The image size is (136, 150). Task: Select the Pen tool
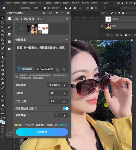click(x=3, y=88)
